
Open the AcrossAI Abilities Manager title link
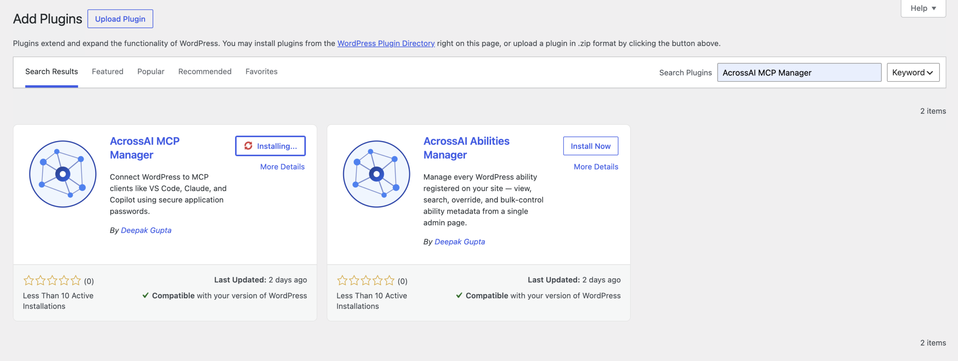point(466,148)
